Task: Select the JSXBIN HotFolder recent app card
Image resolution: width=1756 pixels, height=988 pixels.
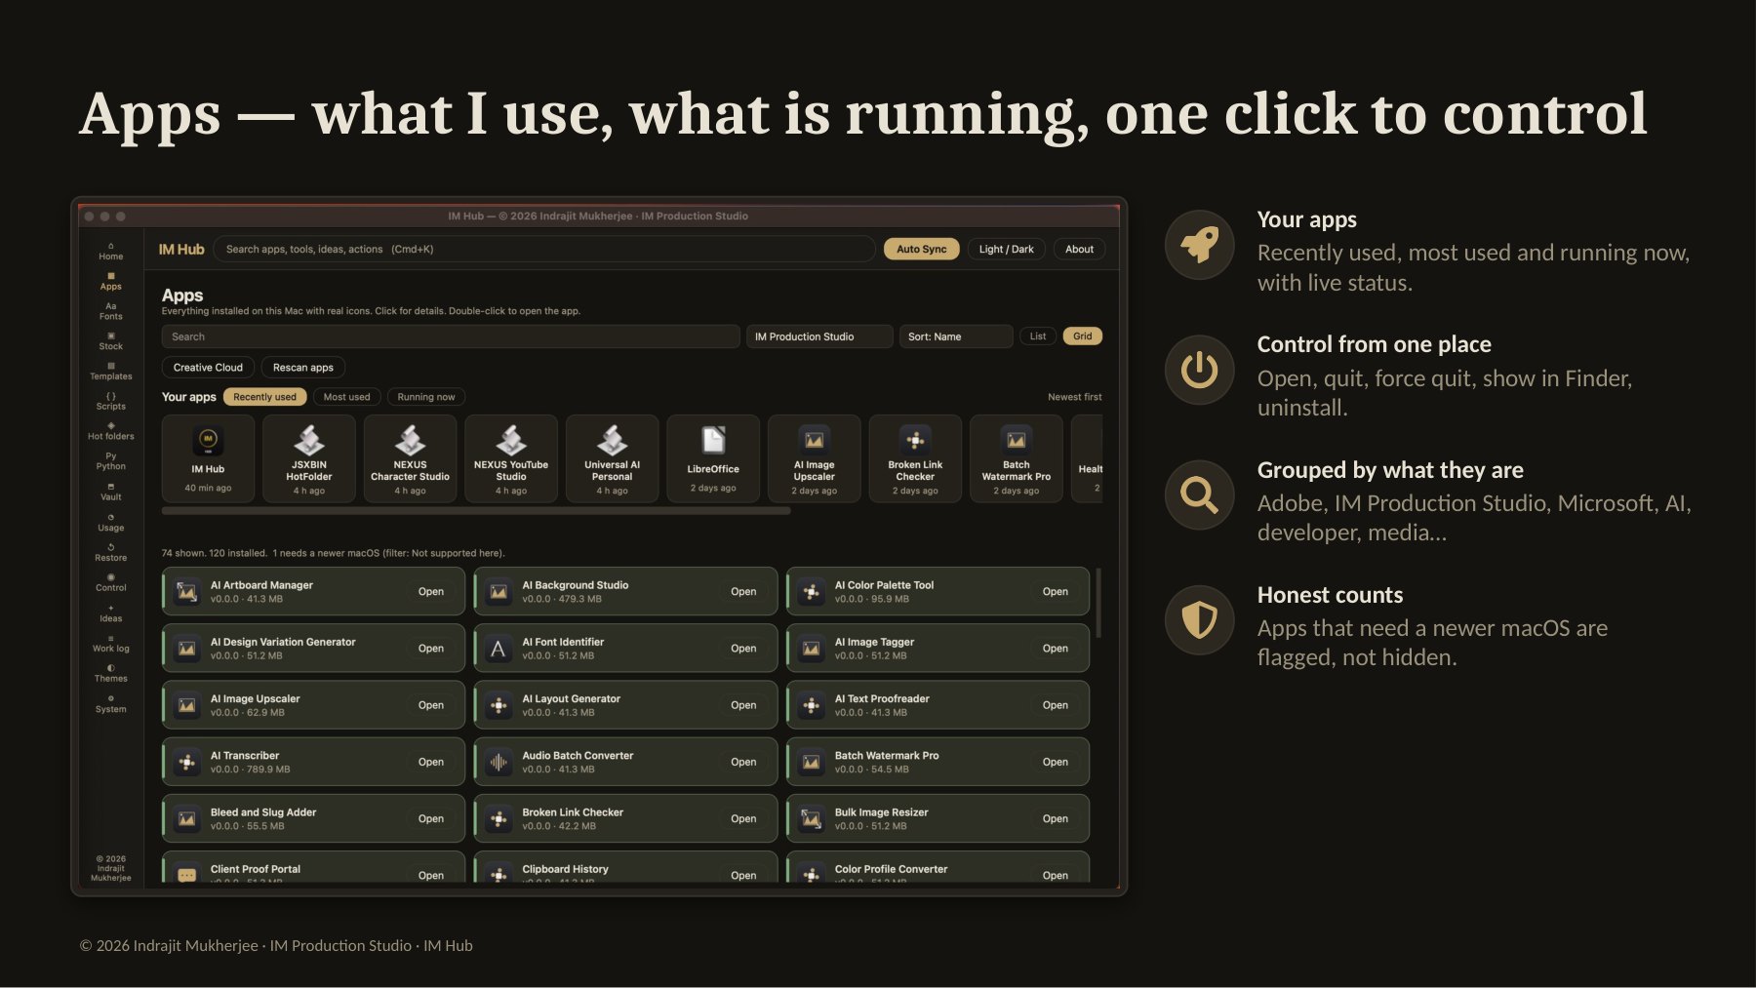Action: tap(309, 458)
